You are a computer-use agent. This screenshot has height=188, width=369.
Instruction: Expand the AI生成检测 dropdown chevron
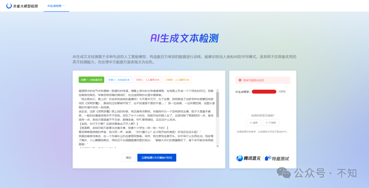pyautogui.click(x=64, y=6)
